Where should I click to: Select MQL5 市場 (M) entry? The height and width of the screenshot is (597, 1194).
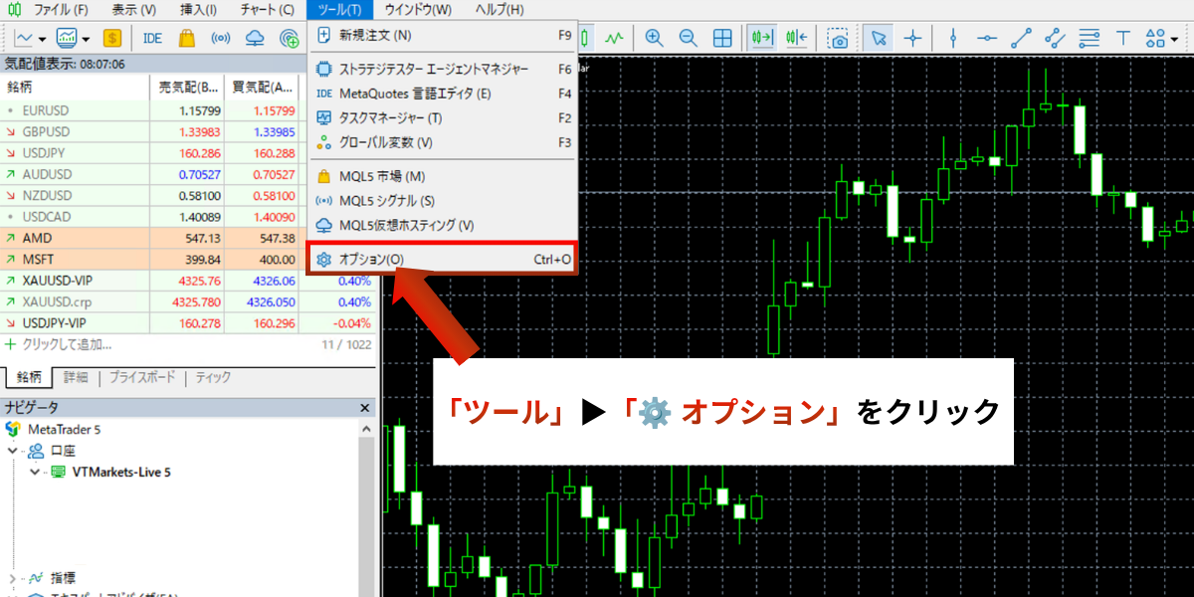444,176
